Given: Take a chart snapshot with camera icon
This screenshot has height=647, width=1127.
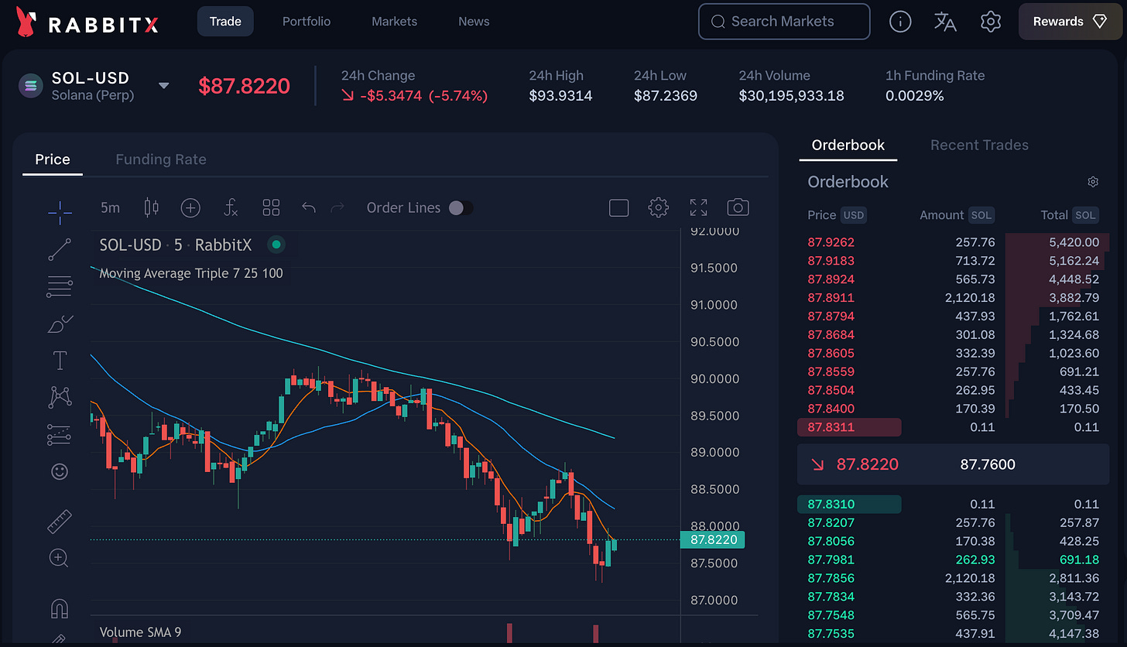Looking at the screenshot, I should (x=738, y=207).
